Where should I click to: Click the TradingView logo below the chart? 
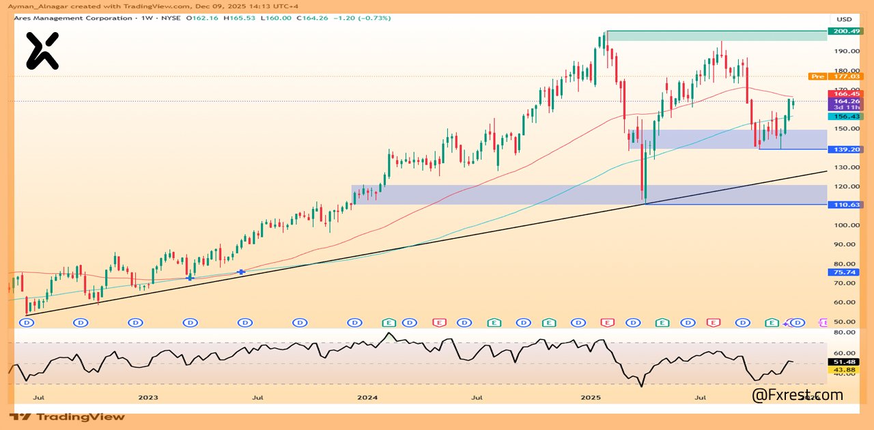67,416
